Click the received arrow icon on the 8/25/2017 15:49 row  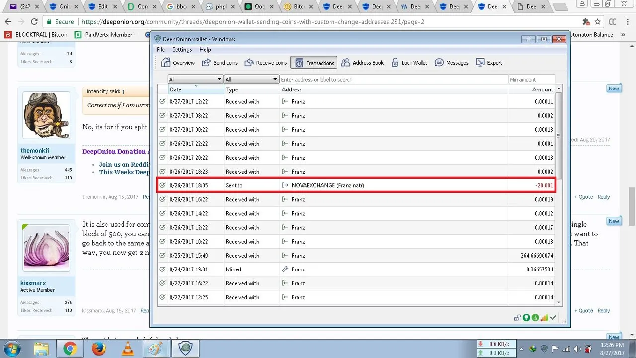click(x=285, y=255)
